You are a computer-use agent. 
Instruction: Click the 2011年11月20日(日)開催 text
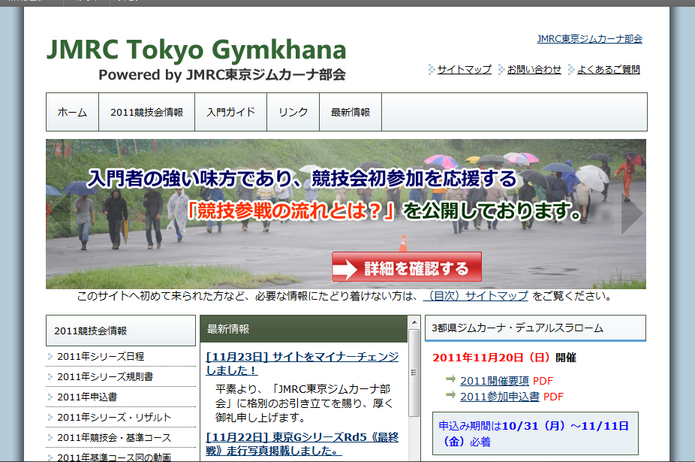click(504, 358)
